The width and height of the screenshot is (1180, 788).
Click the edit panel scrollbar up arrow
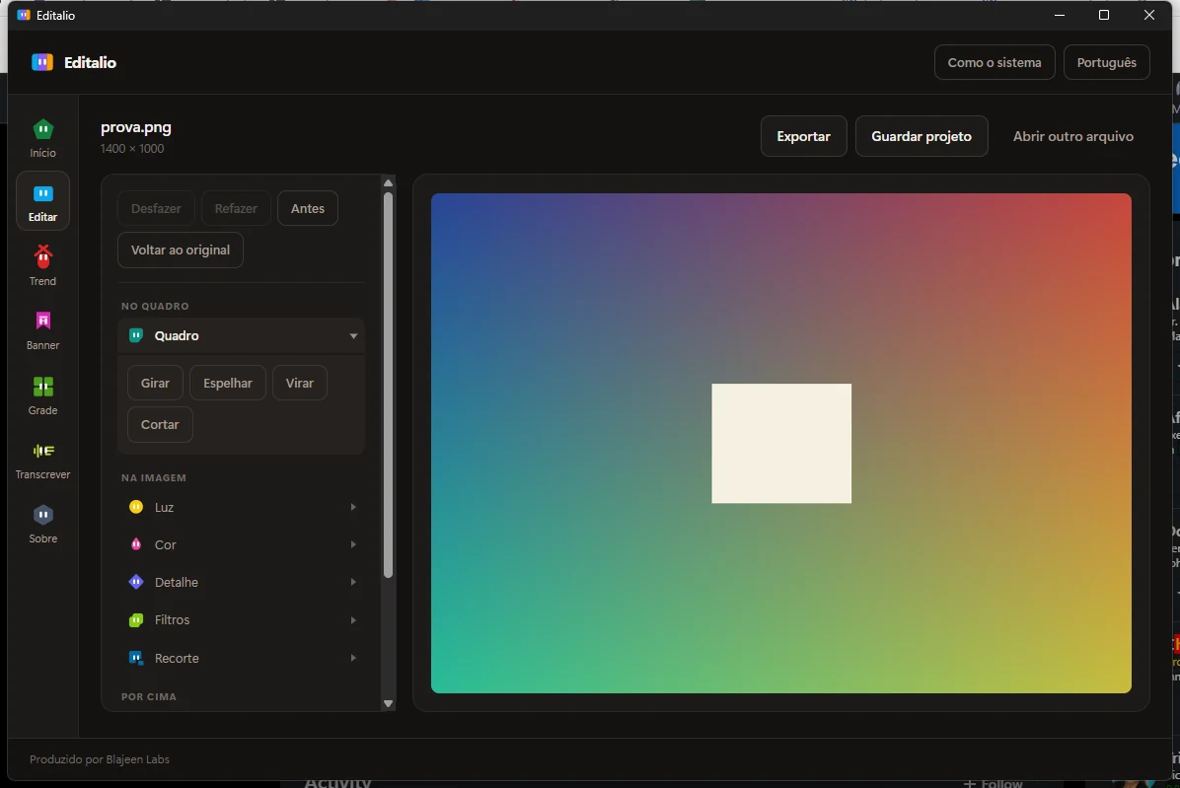click(389, 182)
